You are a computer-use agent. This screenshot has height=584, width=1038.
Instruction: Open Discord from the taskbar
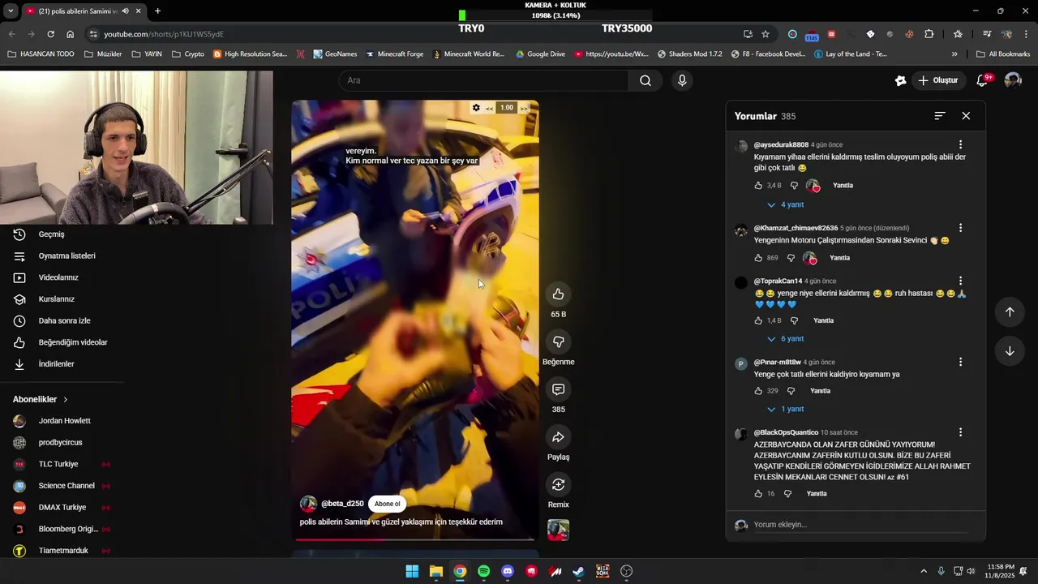pyautogui.click(x=508, y=571)
